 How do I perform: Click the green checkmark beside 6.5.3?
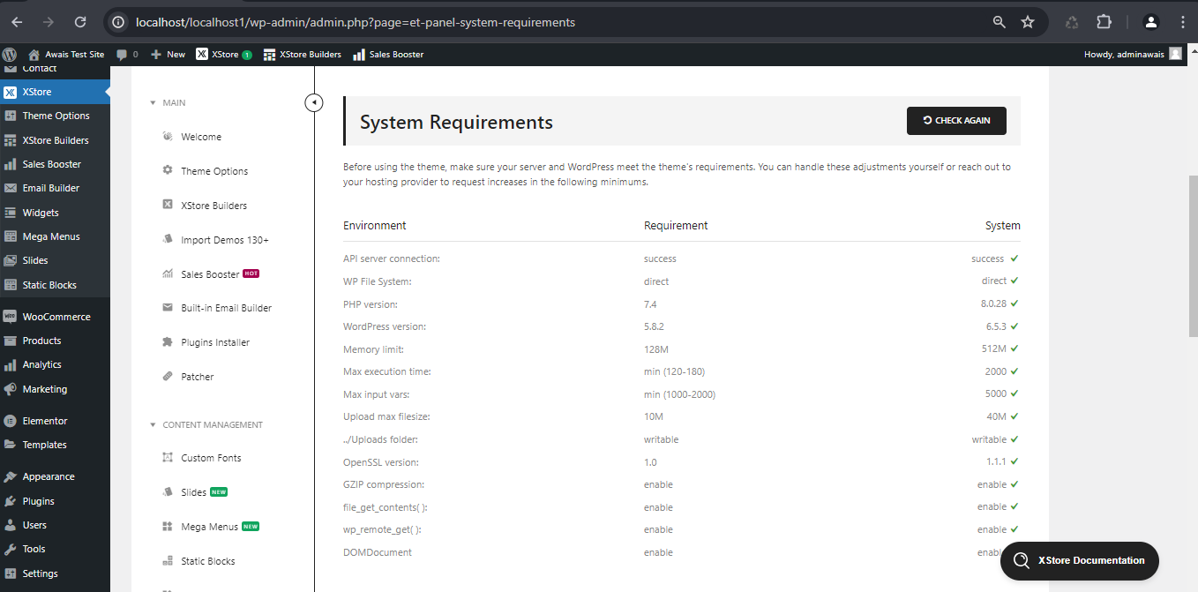click(1015, 326)
